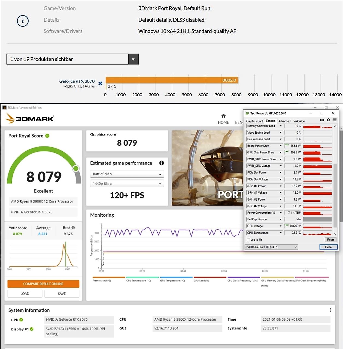The width and height of the screenshot is (343, 349).
Task: Expand Video Engine Load sensor dropdown
Action: tap(280, 133)
